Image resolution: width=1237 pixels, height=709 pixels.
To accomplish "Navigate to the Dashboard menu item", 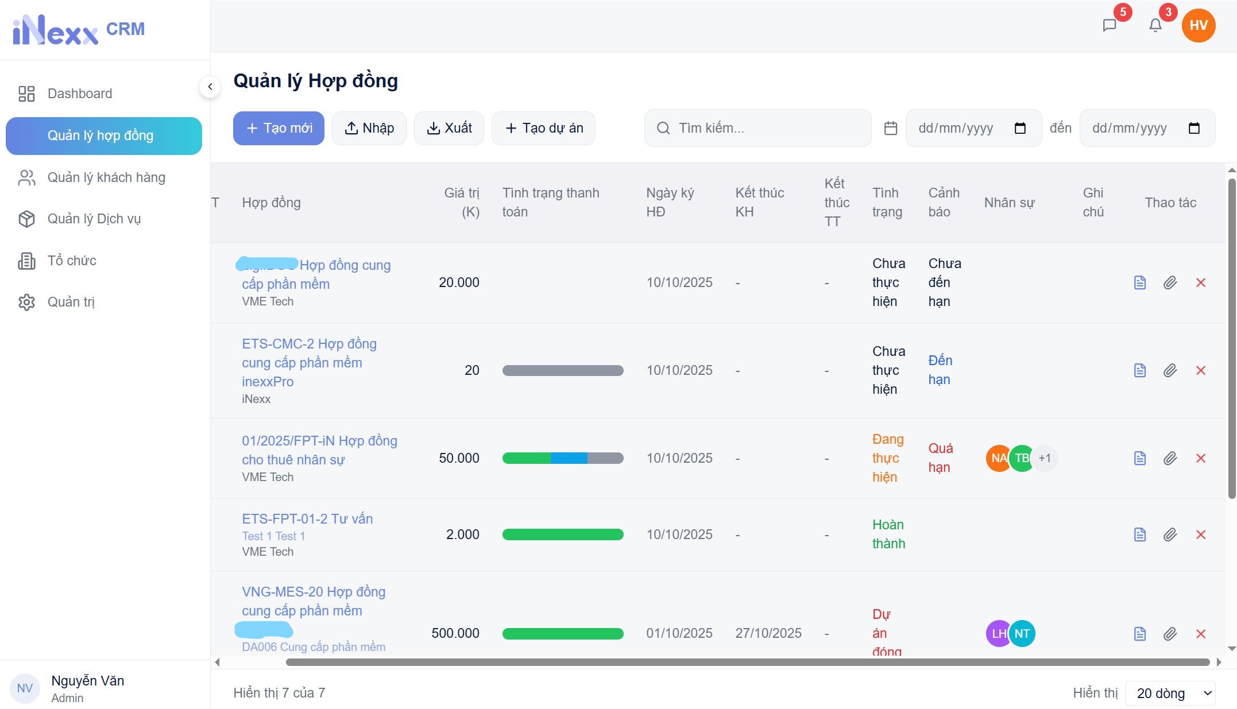I will pyautogui.click(x=80, y=94).
